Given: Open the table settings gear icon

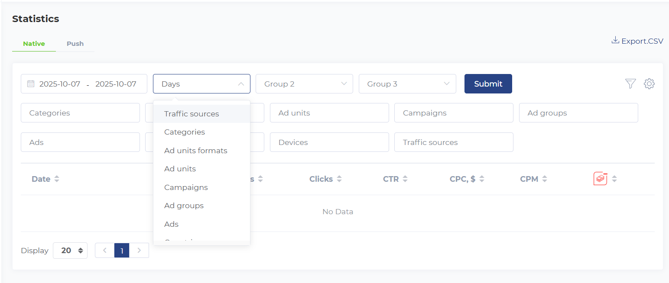Looking at the screenshot, I should 649,84.
